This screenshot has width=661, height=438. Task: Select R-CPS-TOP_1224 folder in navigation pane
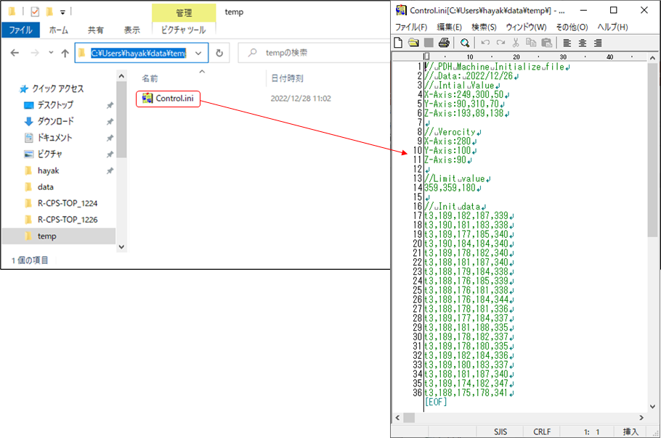(x=68, y=203)
